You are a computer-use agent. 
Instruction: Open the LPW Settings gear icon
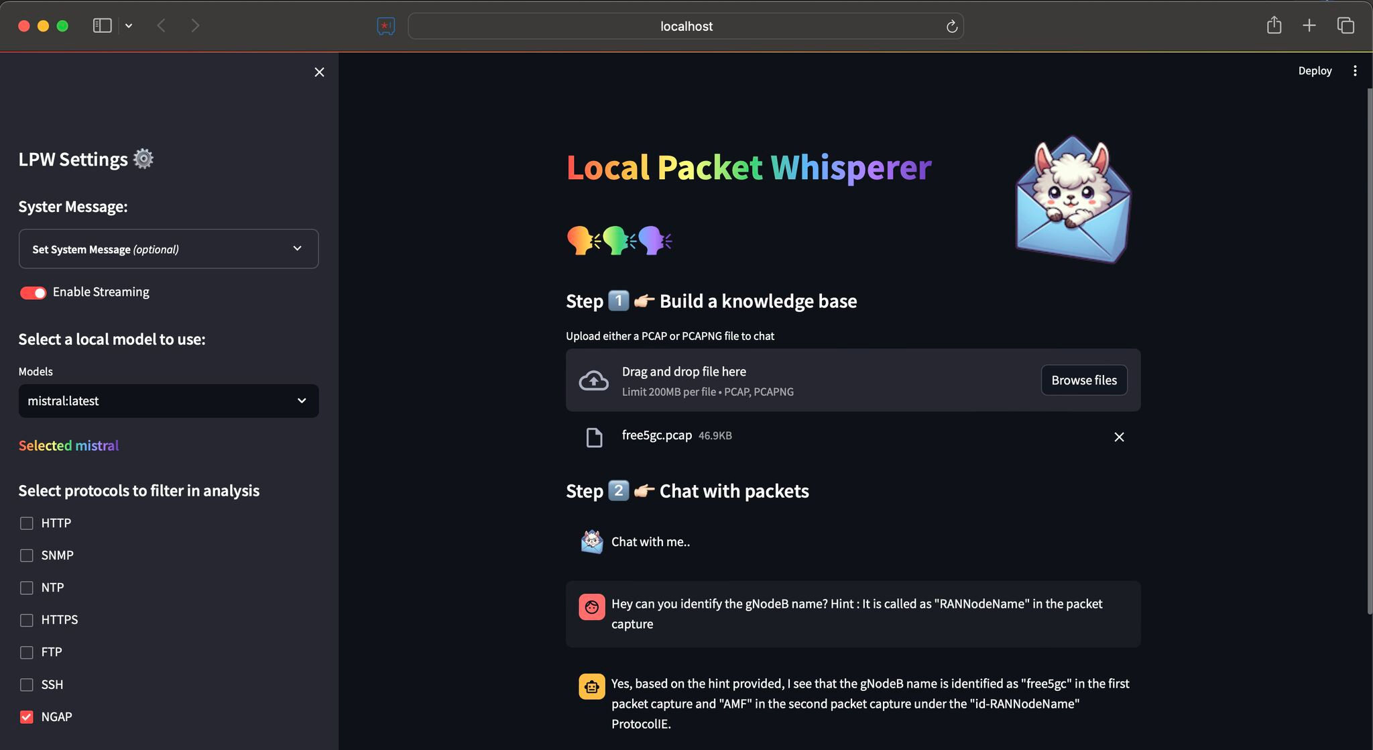pyautogui.click(x=142, y=159)
